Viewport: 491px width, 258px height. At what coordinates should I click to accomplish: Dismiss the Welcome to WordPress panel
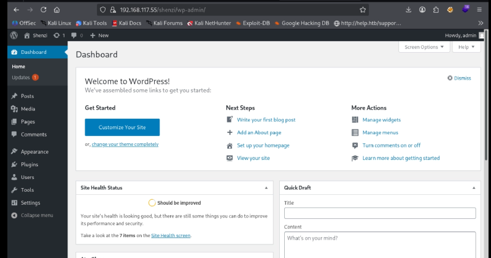459,78
